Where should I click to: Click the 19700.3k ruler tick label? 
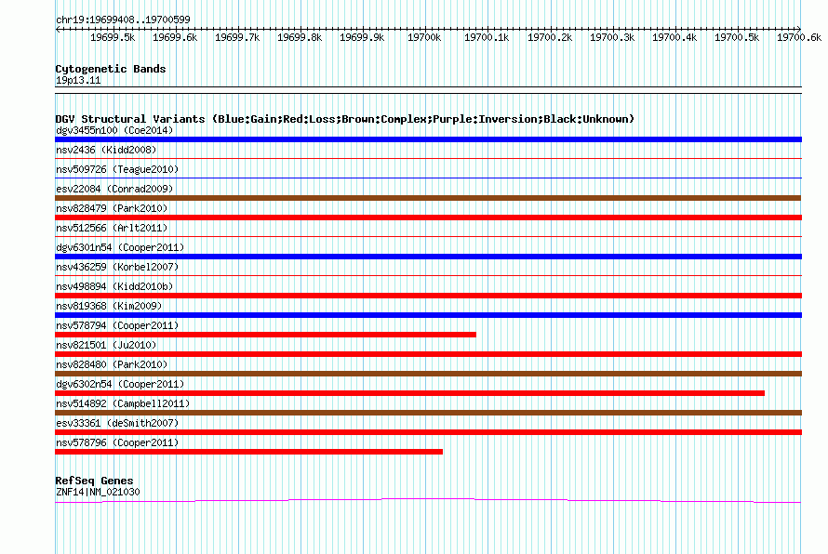(x=612, y=37)
